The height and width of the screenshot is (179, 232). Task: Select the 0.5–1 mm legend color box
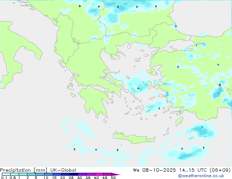[15, 174]
